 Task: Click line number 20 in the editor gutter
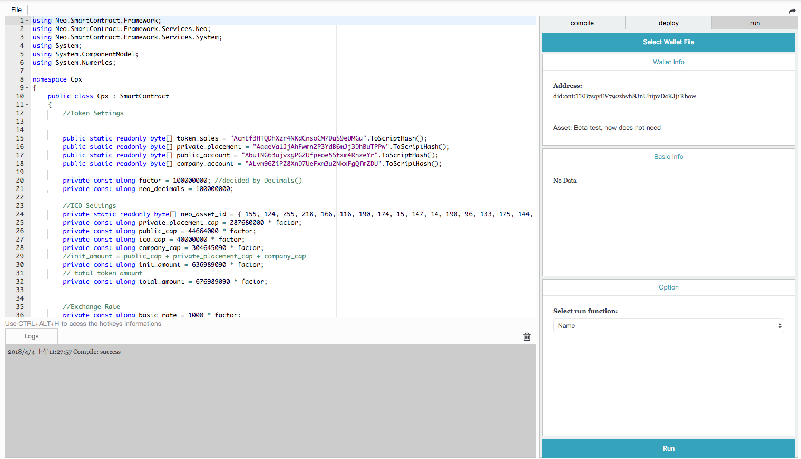pos(20,180)
